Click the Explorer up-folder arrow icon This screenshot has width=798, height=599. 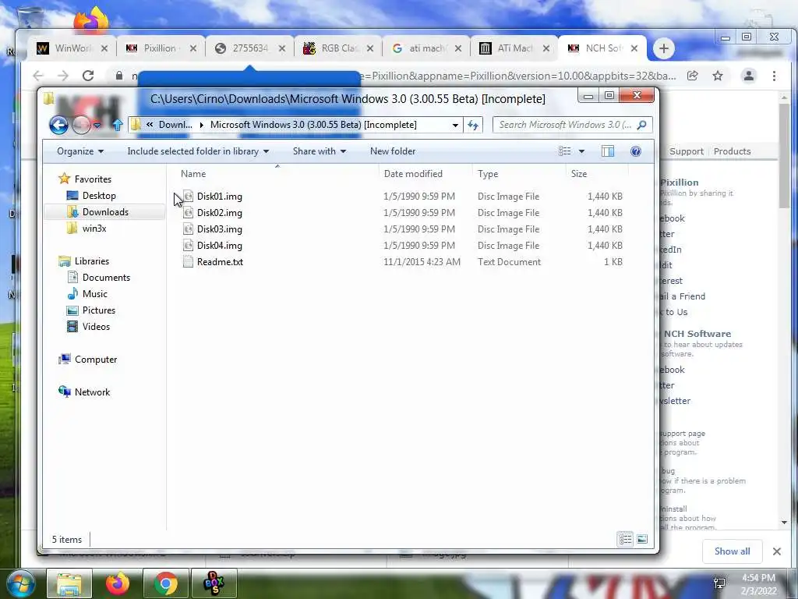coord(118,125)
